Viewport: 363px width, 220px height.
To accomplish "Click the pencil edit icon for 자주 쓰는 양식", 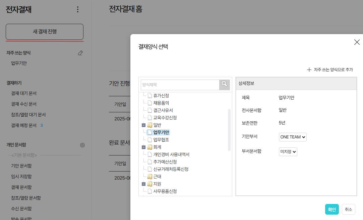I will (x=80, y=53).
